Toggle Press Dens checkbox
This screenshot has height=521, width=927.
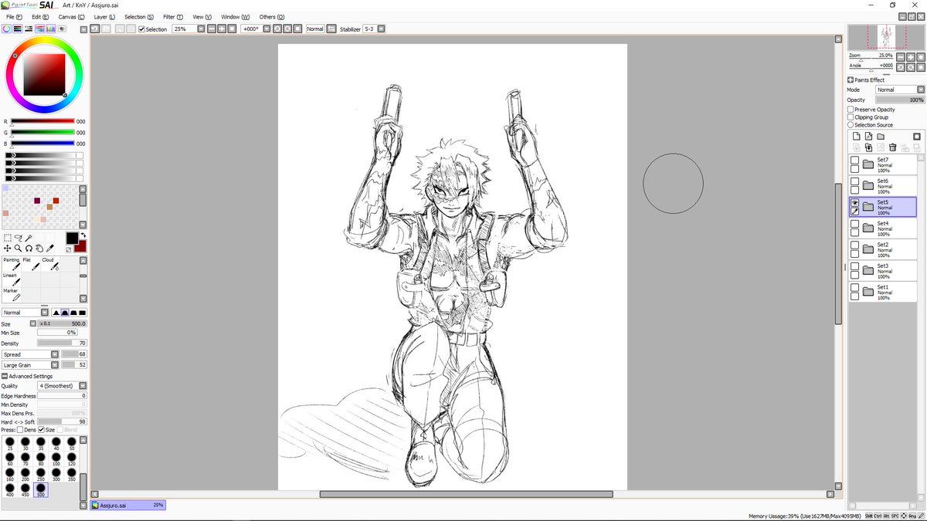[20, 430]
